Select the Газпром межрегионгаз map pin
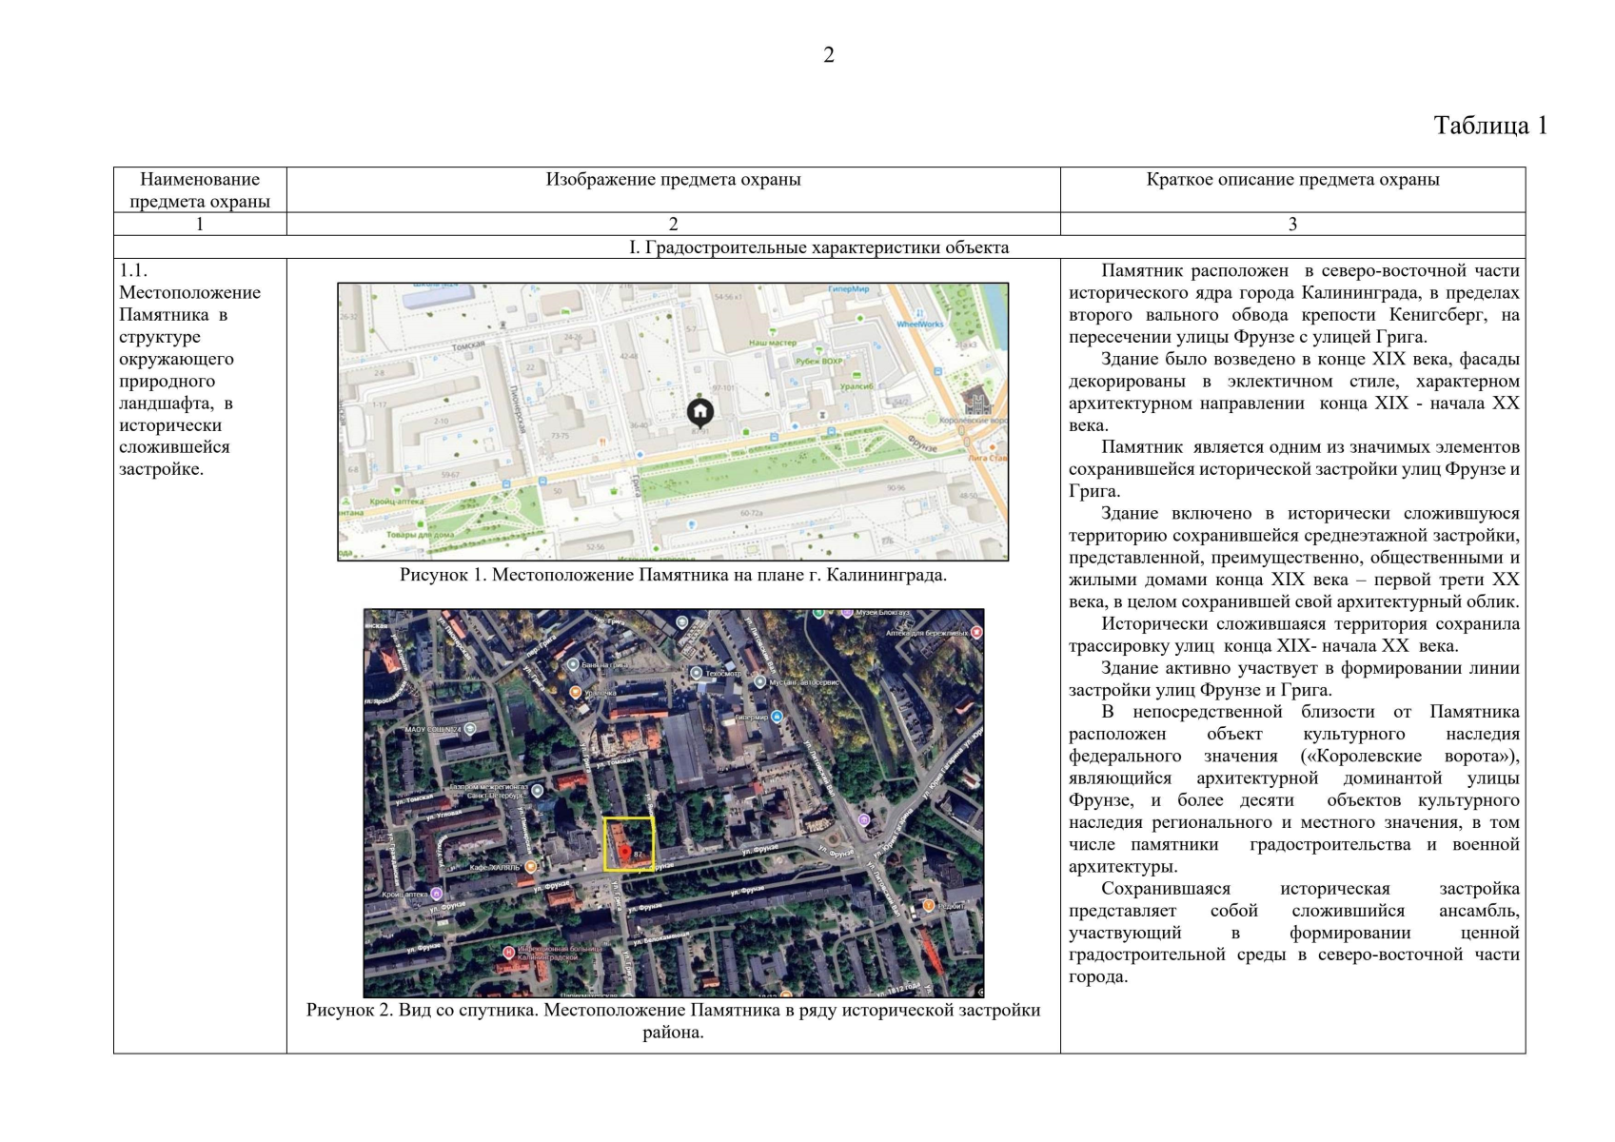1615x1142 pixels. [x=538, y=791]
